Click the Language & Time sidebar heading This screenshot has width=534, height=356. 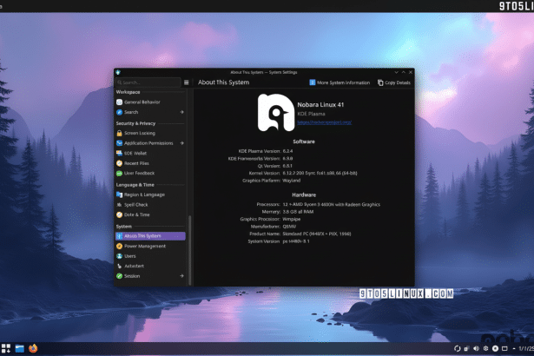tap(135, 185)
